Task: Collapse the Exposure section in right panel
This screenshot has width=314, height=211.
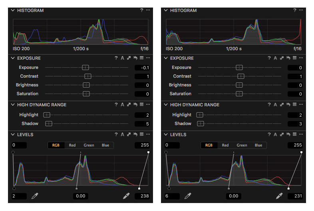Action: pos(166,58)
